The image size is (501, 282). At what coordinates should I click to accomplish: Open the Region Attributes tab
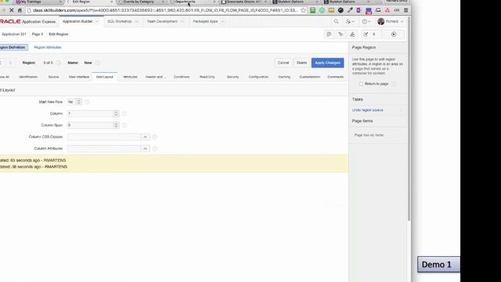[x=48, y=47]
